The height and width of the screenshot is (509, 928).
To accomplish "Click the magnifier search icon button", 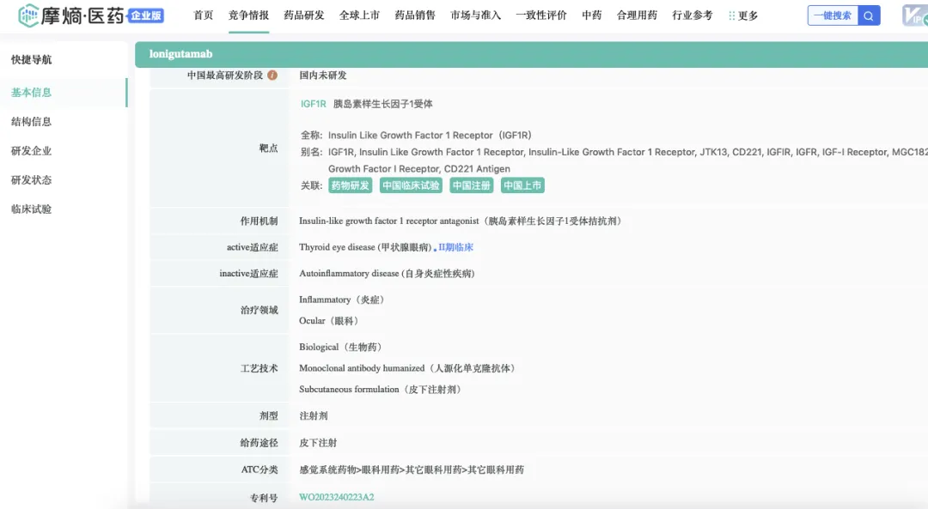I will click(x=870, y=15).
